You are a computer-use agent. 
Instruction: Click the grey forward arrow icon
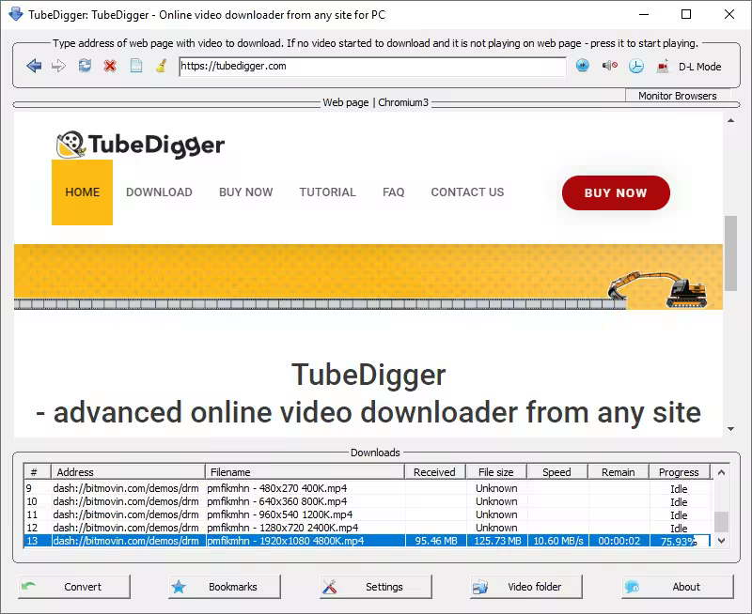58,66
